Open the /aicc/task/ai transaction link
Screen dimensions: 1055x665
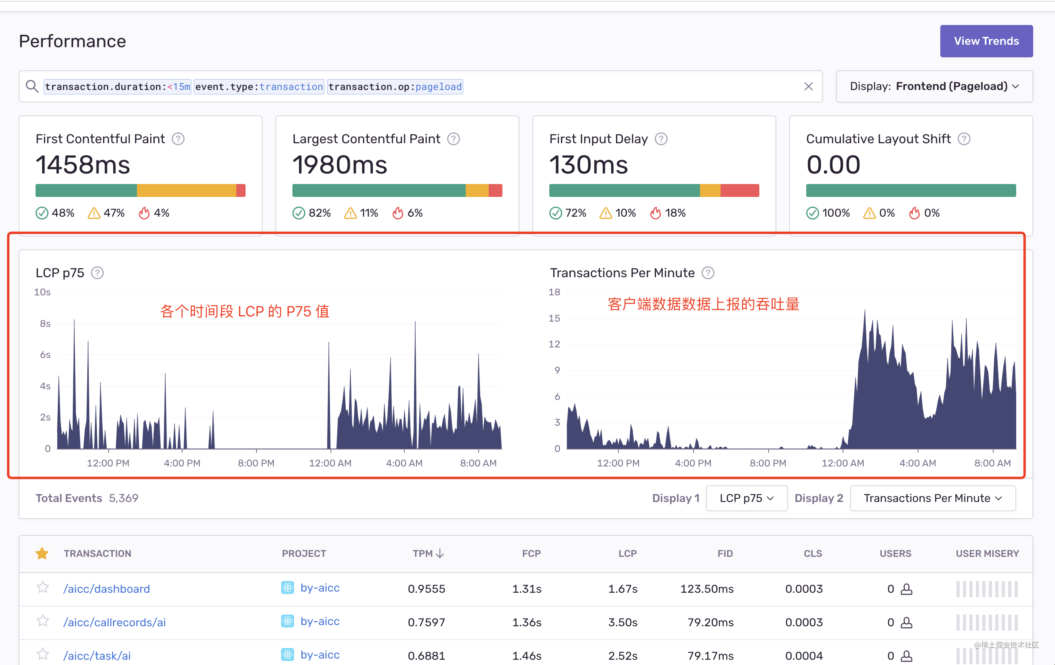[97, 656]
